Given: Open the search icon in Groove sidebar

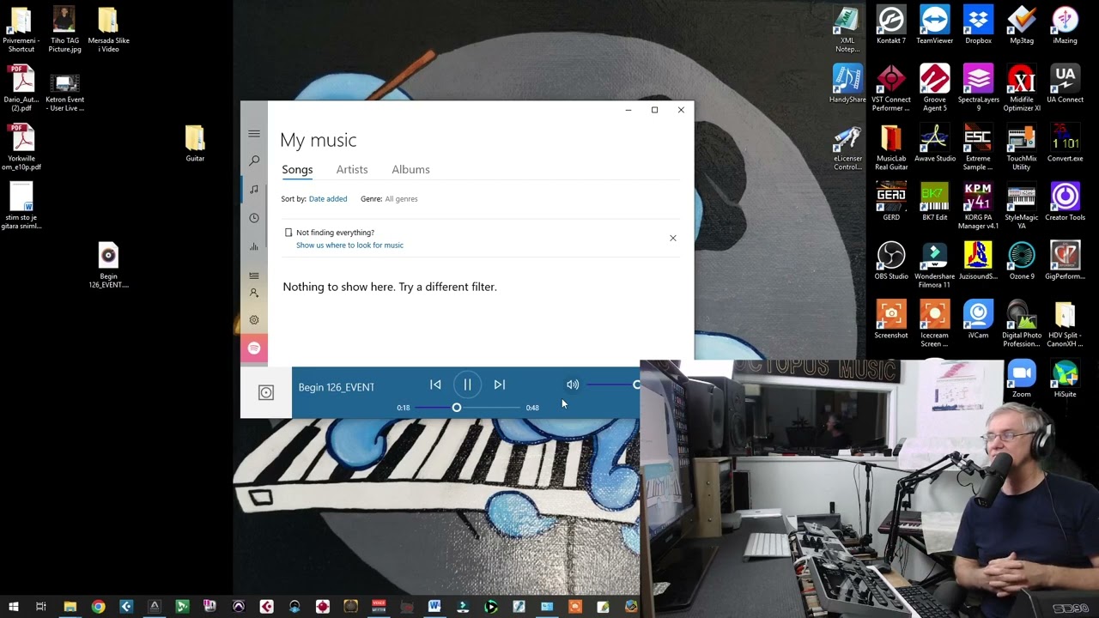Looking at the screenshot, I should pyautogui.click(x=254, y=161).
